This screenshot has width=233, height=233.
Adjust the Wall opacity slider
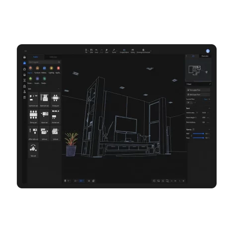[x=198, y=134]
